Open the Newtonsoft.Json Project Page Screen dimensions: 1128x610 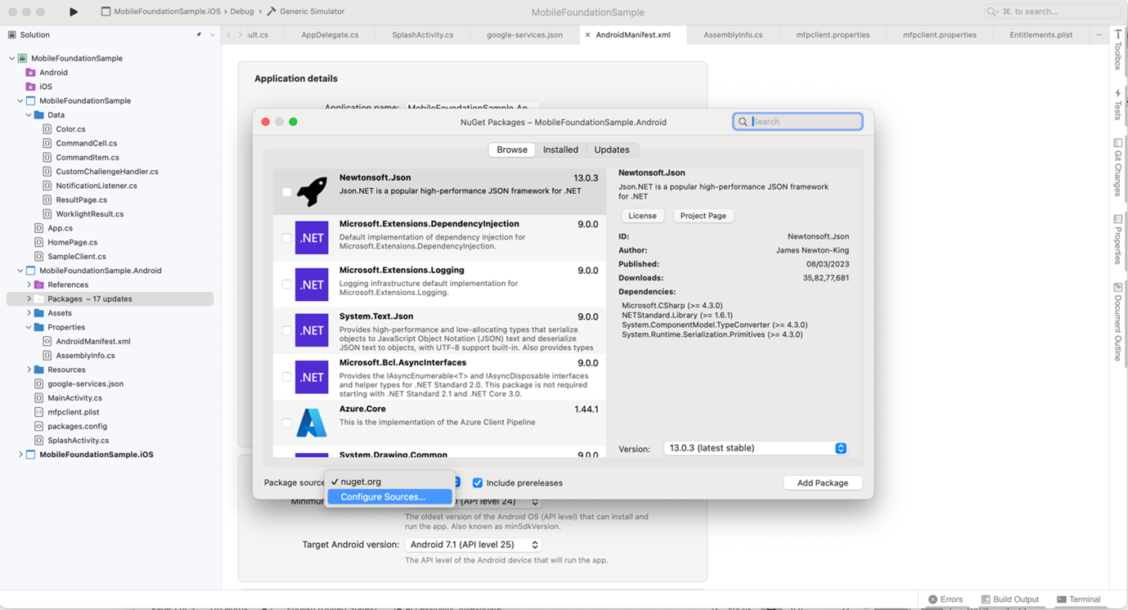click(703, 216)
